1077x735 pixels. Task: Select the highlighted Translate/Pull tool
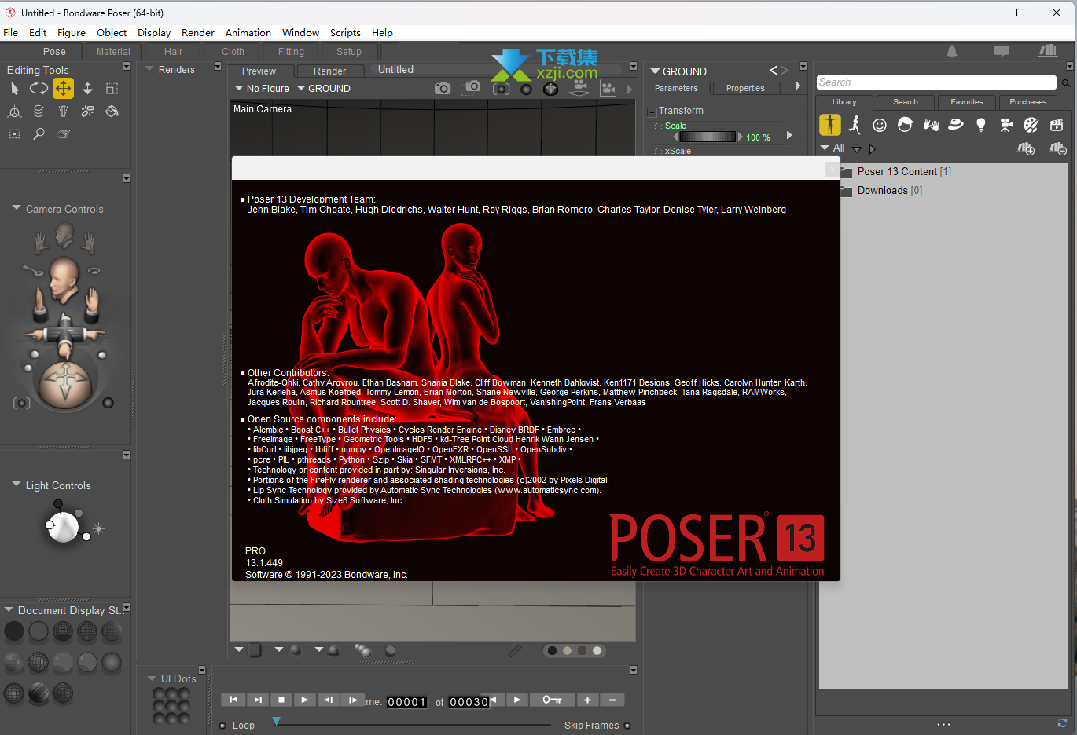(63, 89)
